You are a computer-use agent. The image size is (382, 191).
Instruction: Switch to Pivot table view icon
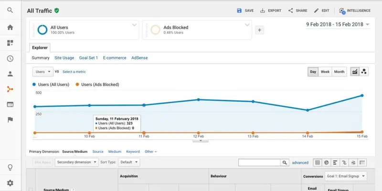pyautogui.click(x=362, y=162)
